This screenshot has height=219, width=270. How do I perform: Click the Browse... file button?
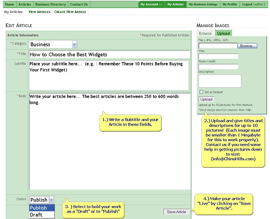247,46
